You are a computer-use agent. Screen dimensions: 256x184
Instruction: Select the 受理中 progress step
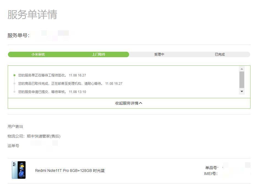coord(159,54)
